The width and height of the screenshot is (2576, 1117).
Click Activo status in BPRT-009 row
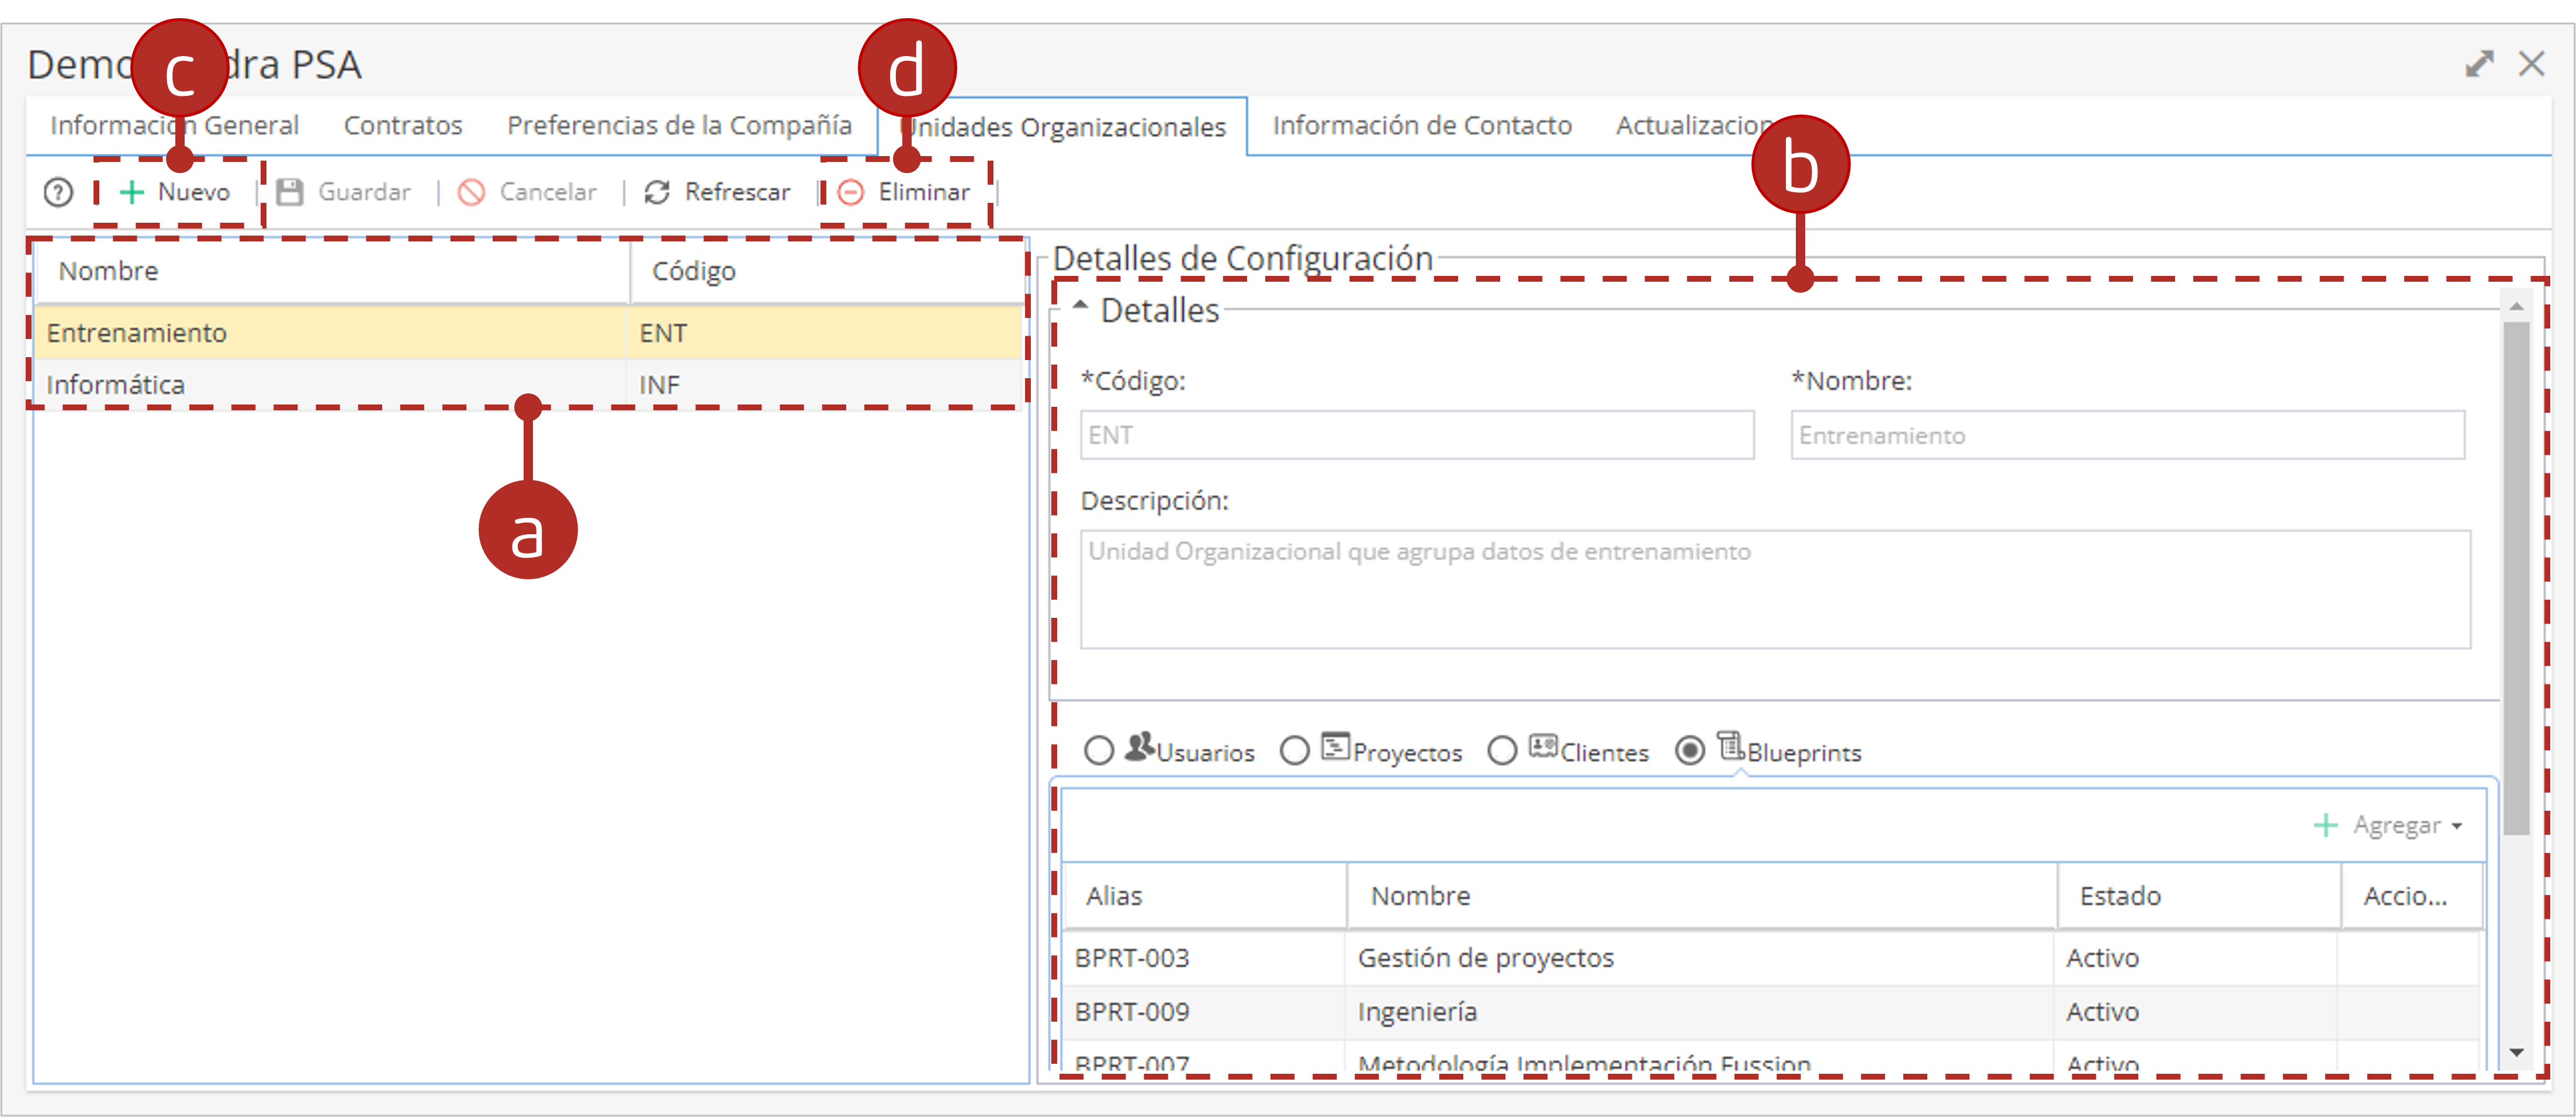(x=2196, y=1012)
